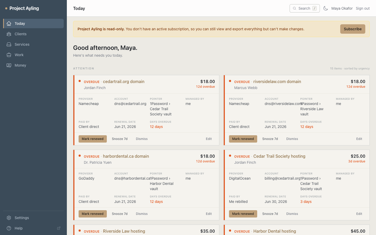Open the Money section
The width and height of the screenshot is (376, 235).
tap(33, 65)
